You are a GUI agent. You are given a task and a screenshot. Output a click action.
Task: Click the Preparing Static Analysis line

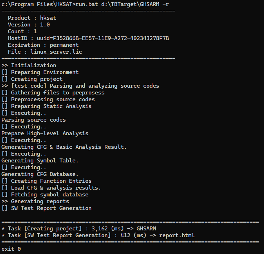(47, 106)
